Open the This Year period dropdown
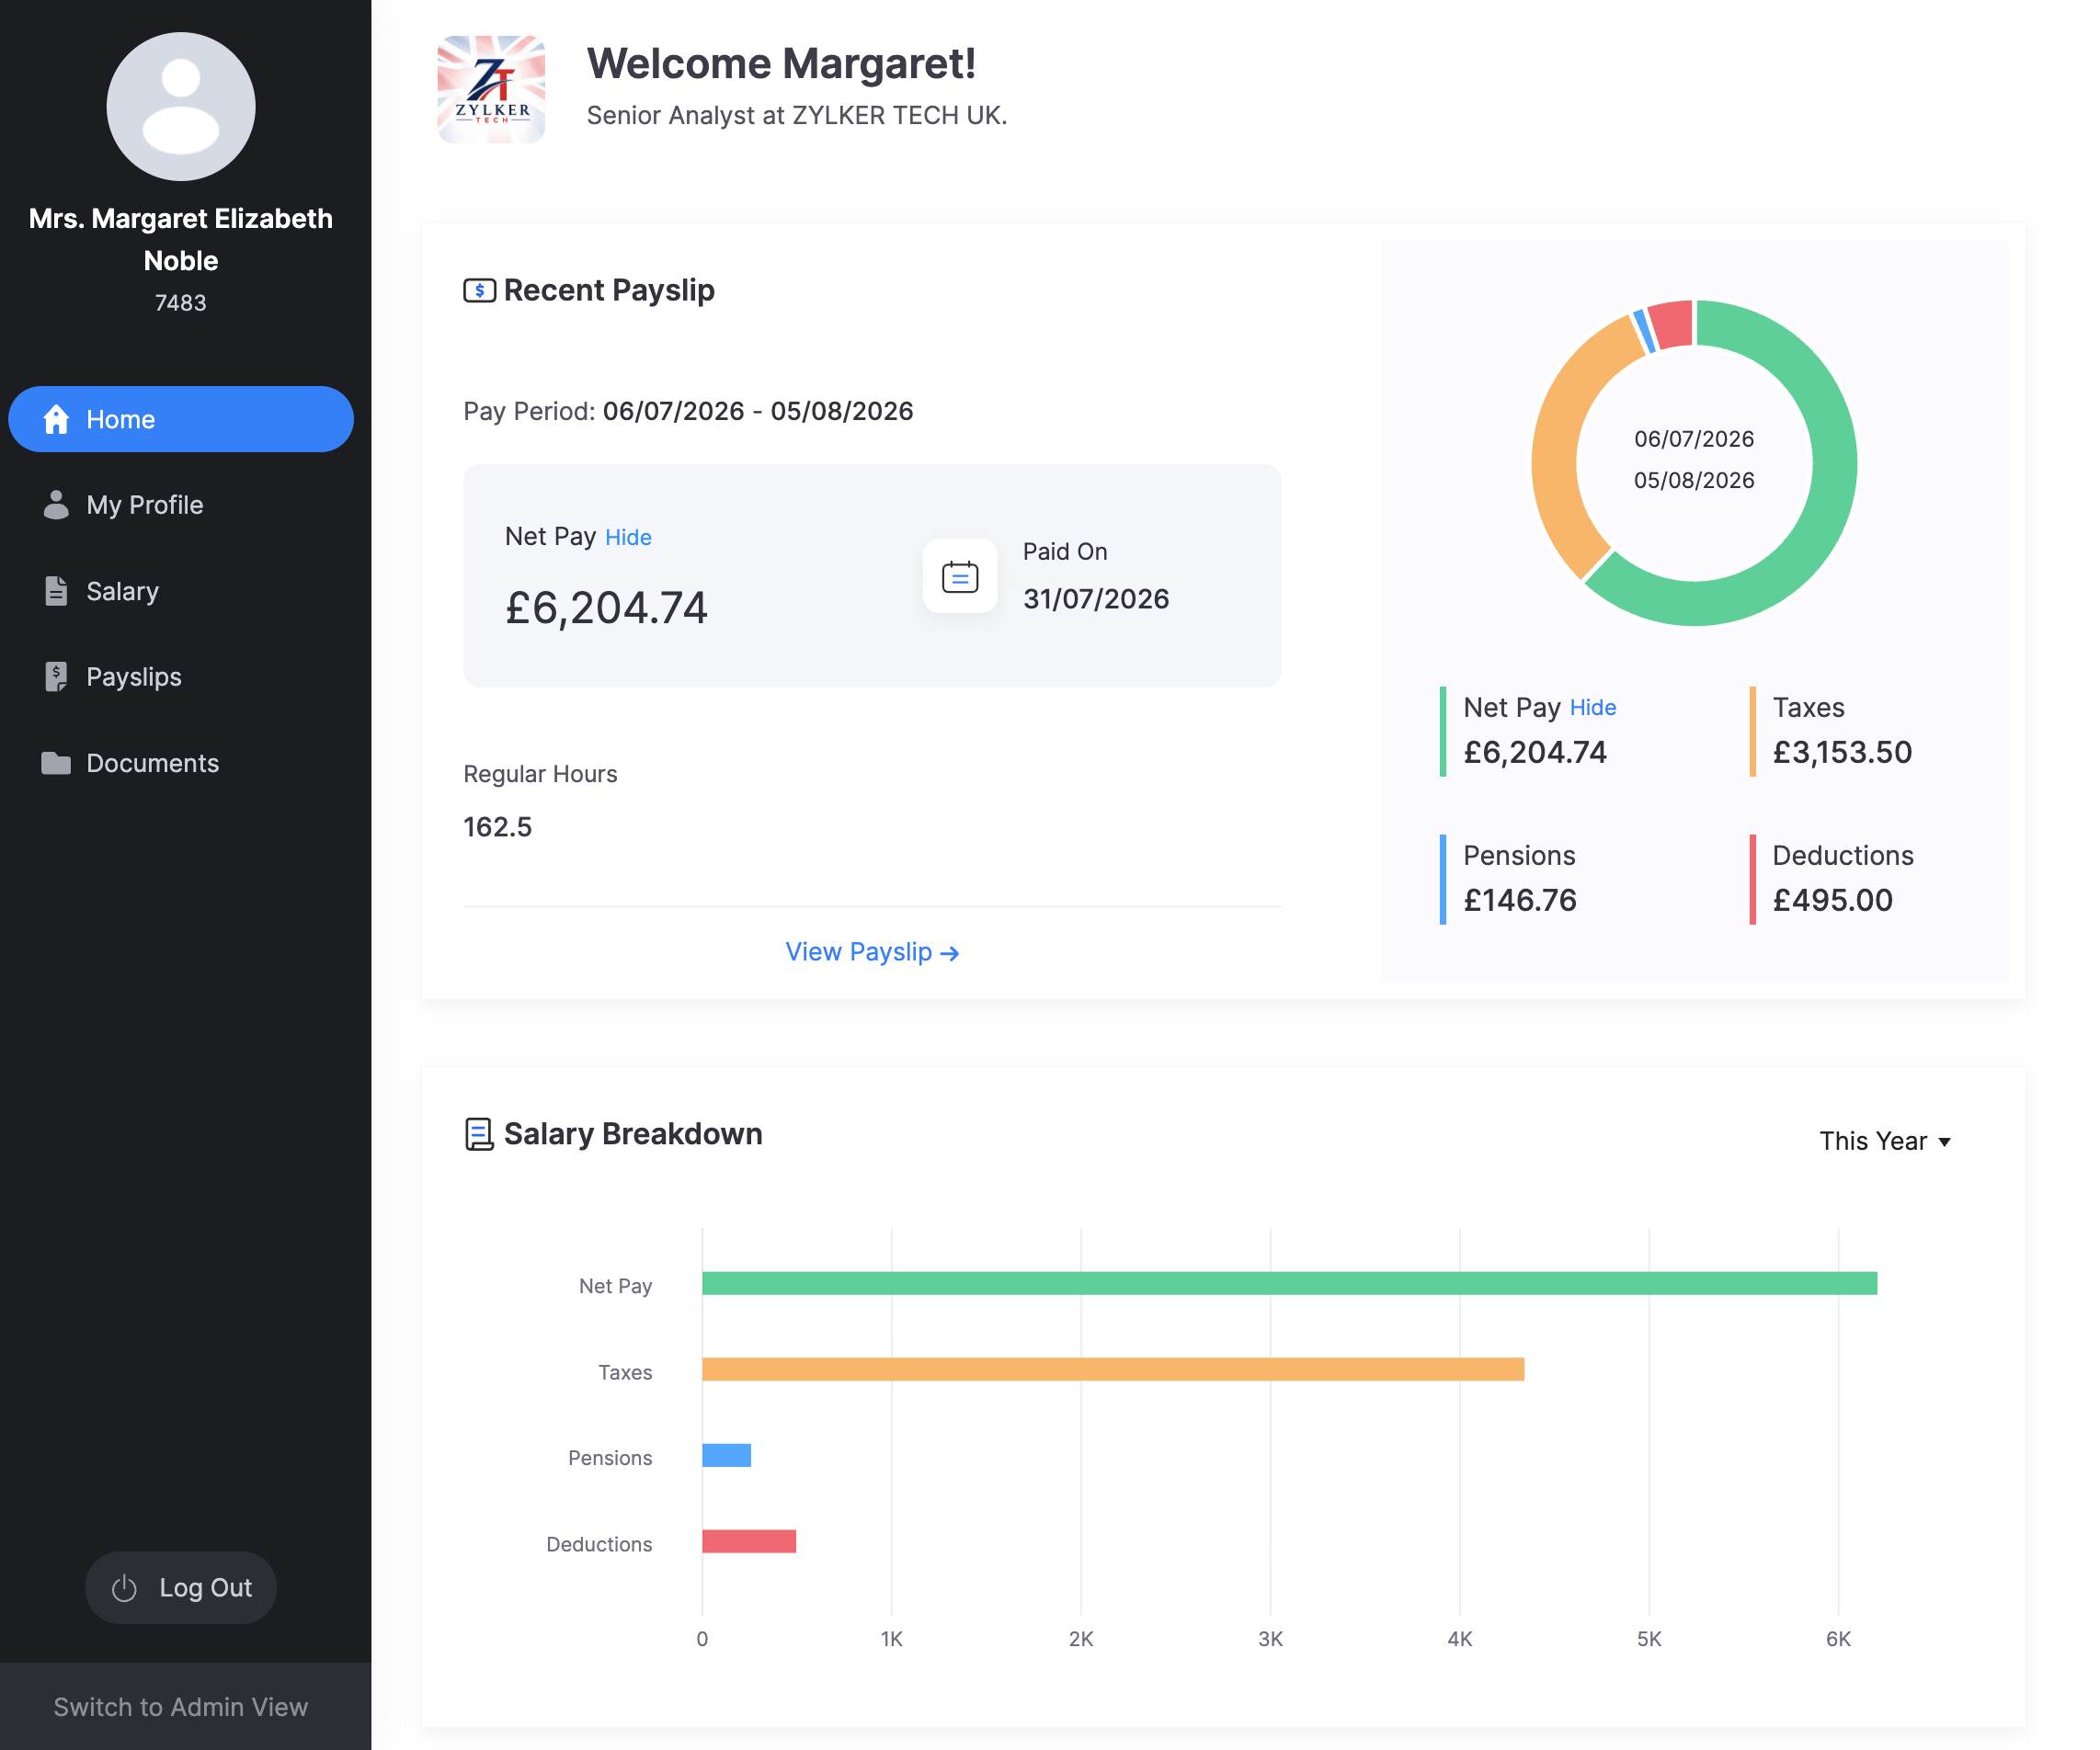Screen dimensions: 2100x1750 pos(1884,1141)
